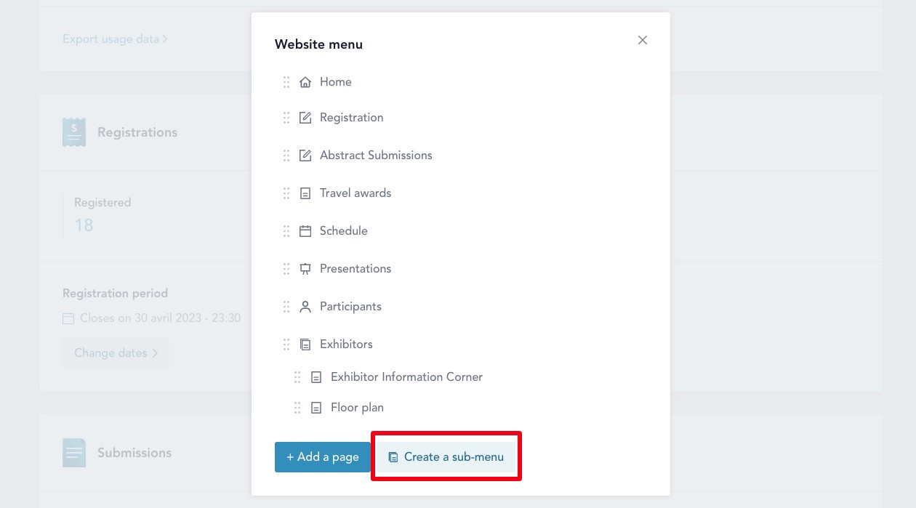Click the Floor plan page icon

click(316, 408)
